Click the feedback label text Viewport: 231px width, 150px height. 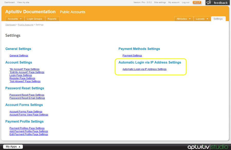[220, 3]
